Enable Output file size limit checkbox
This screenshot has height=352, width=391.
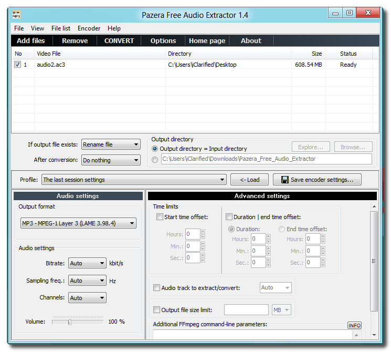click(x=156, y=310)
